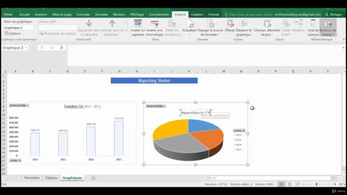Click Relations icon in Calculs group
This screenshot has width=347, height=195.
(x=299, y=23)
